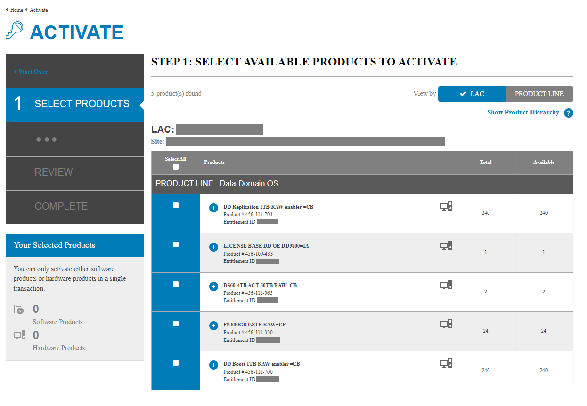Image resolution: width=587 pixels, height=406 pixels.
Task: Expand details for DD Replication 1TB enabler
Action: 213,207
